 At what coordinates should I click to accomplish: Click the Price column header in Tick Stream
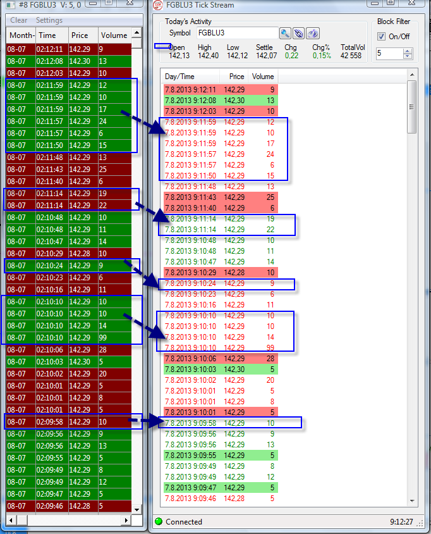tap(234, 77)
